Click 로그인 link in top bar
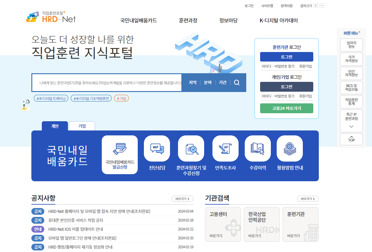Viewport: 372px width, 252px height. coord(249,6)
